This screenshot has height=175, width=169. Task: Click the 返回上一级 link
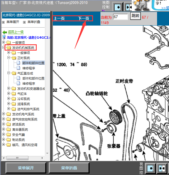coord(16,32)
